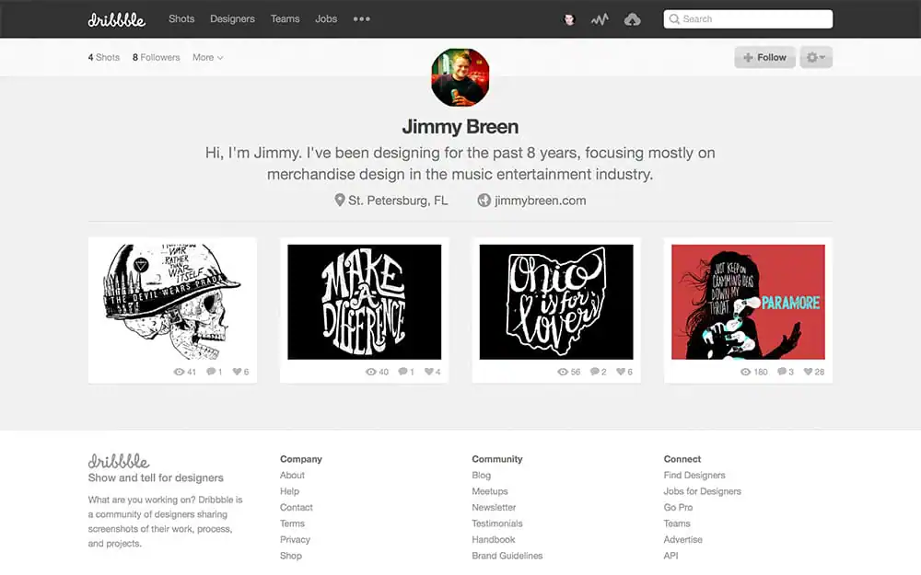Click the cloud upload icon
921x575 pixels.
click(x=632, y=19)
